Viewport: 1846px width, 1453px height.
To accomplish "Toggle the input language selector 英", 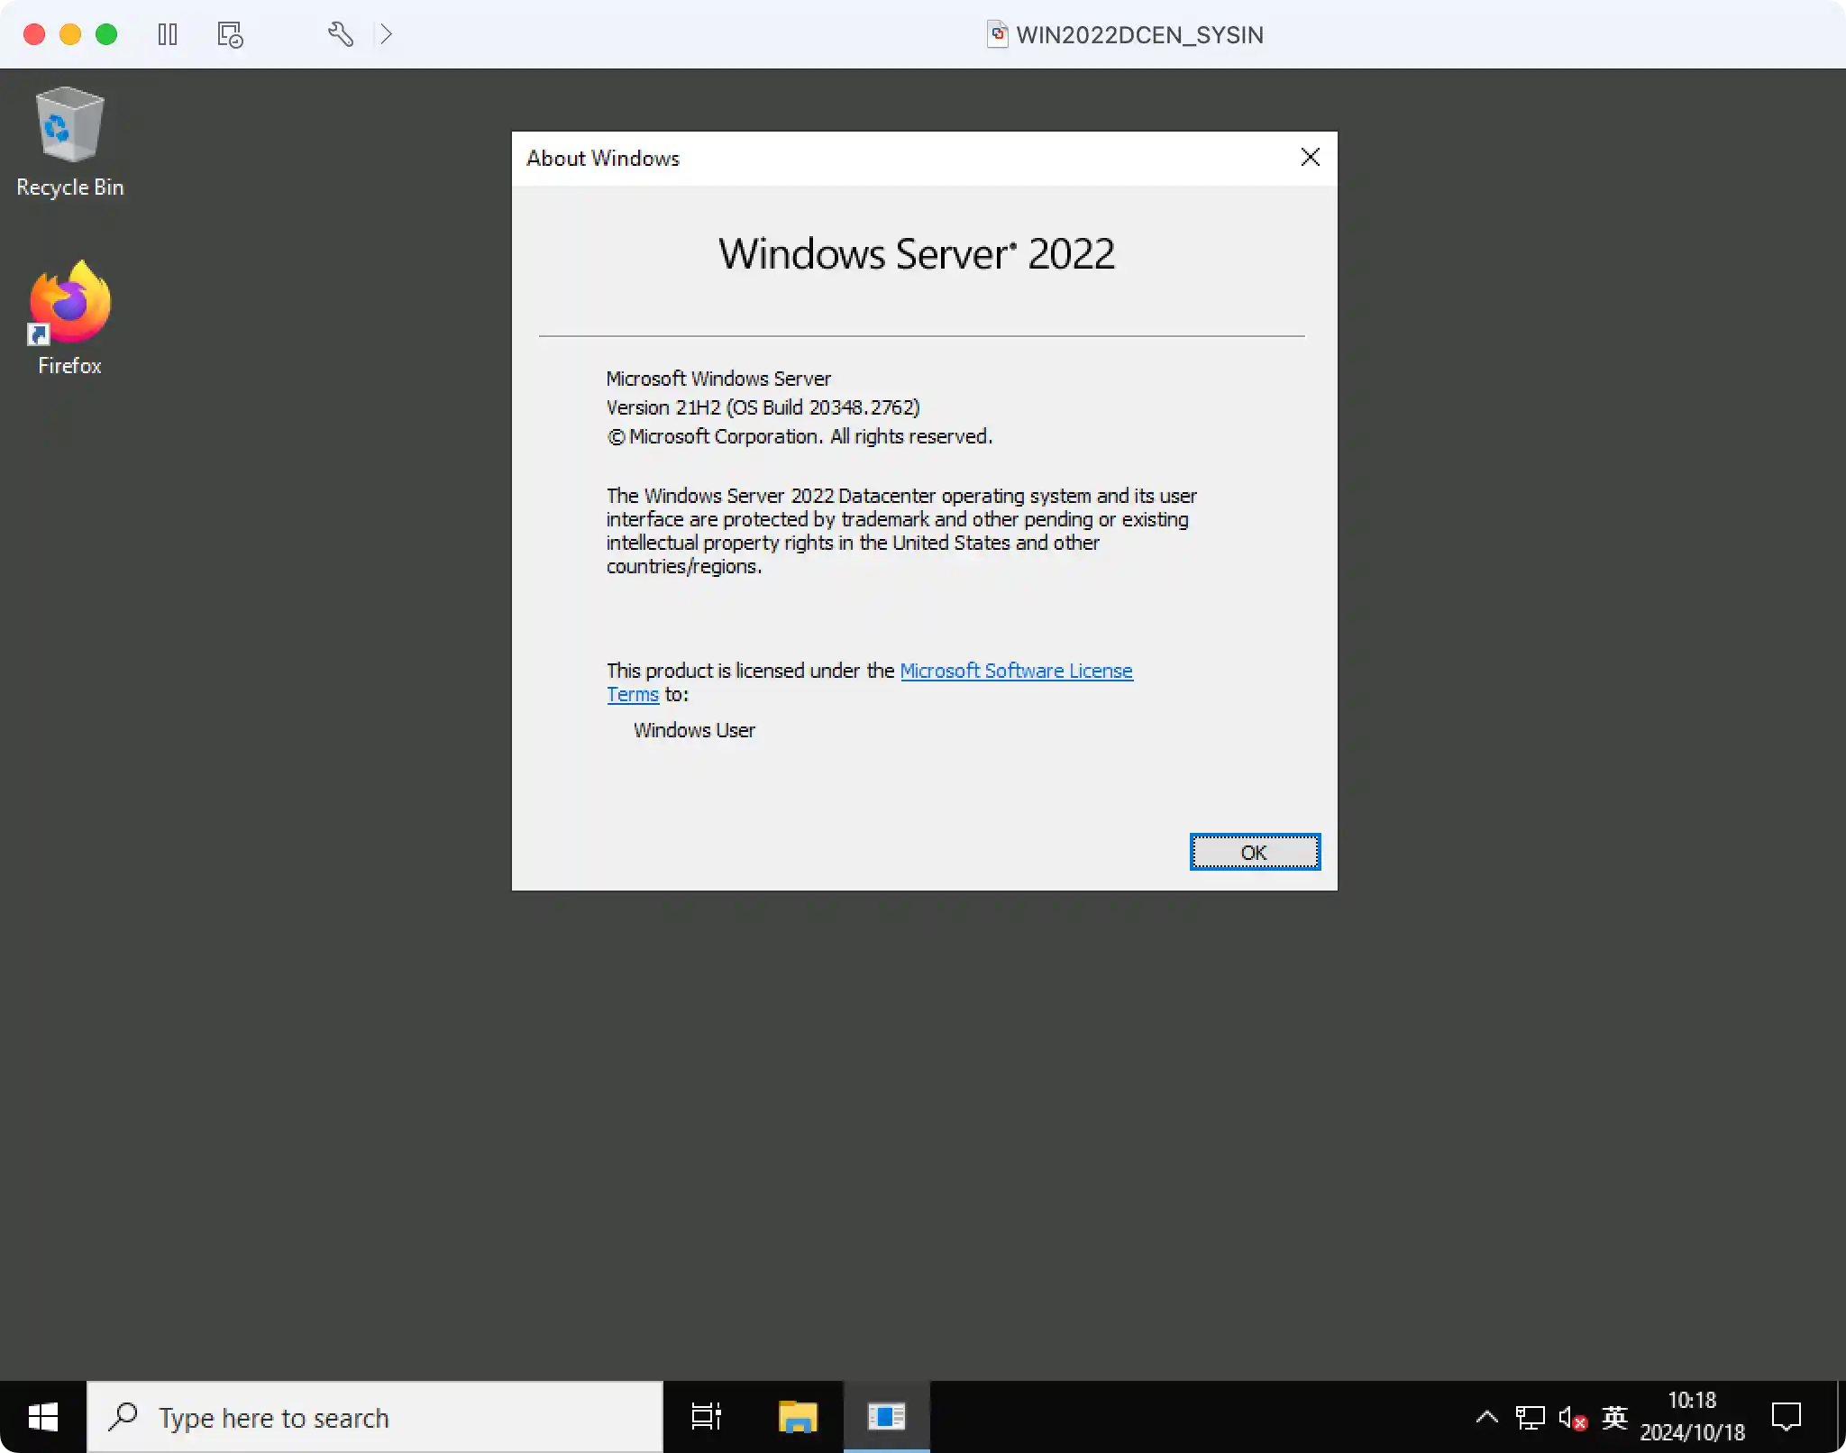I will coord(1615,1415).
